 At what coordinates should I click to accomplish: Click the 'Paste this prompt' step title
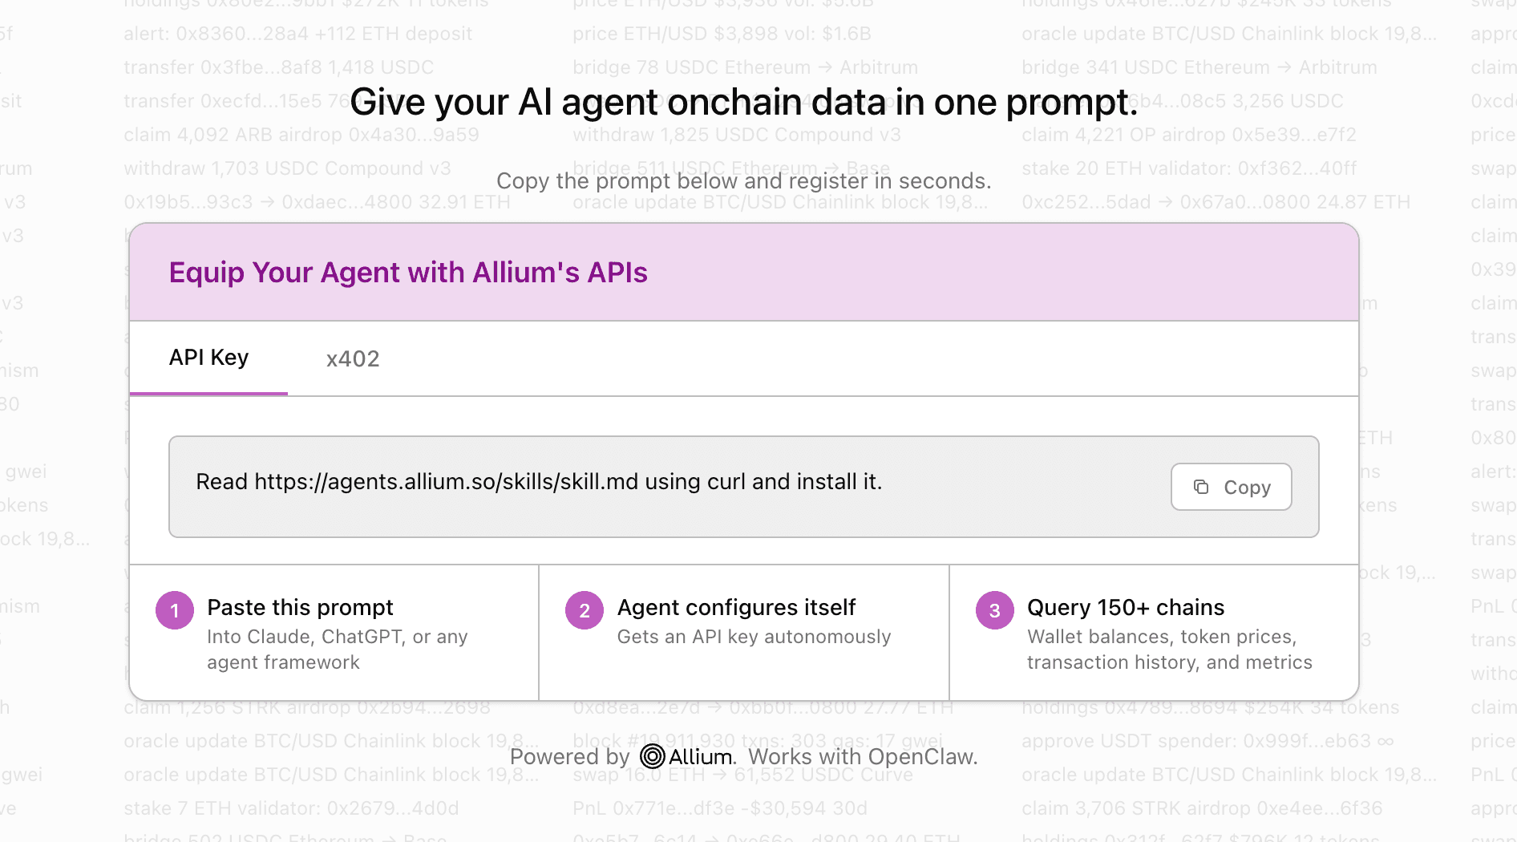pos(300,607)
